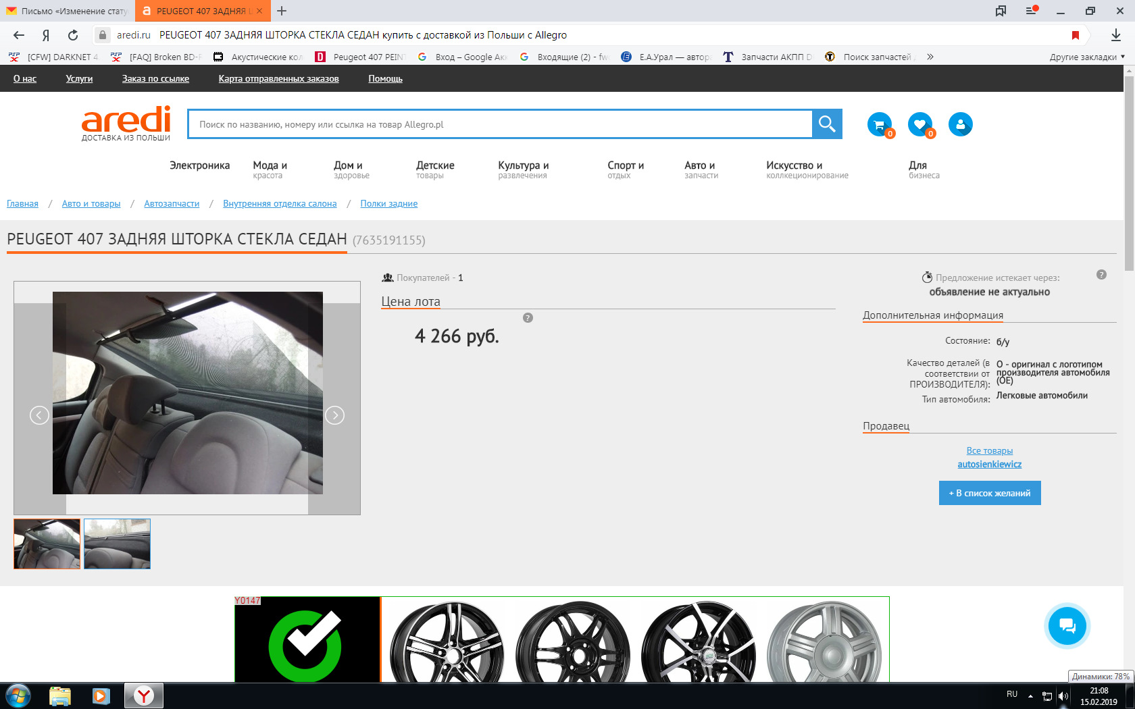Open Для бизнеса category
1135x709 pixels.
(x=924, y=169)
